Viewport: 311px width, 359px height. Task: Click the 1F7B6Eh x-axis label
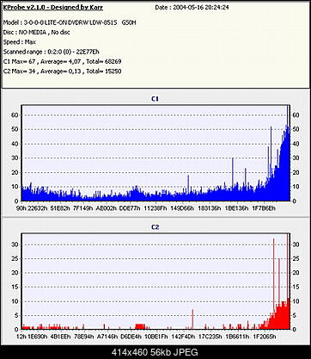coord(264,208)
